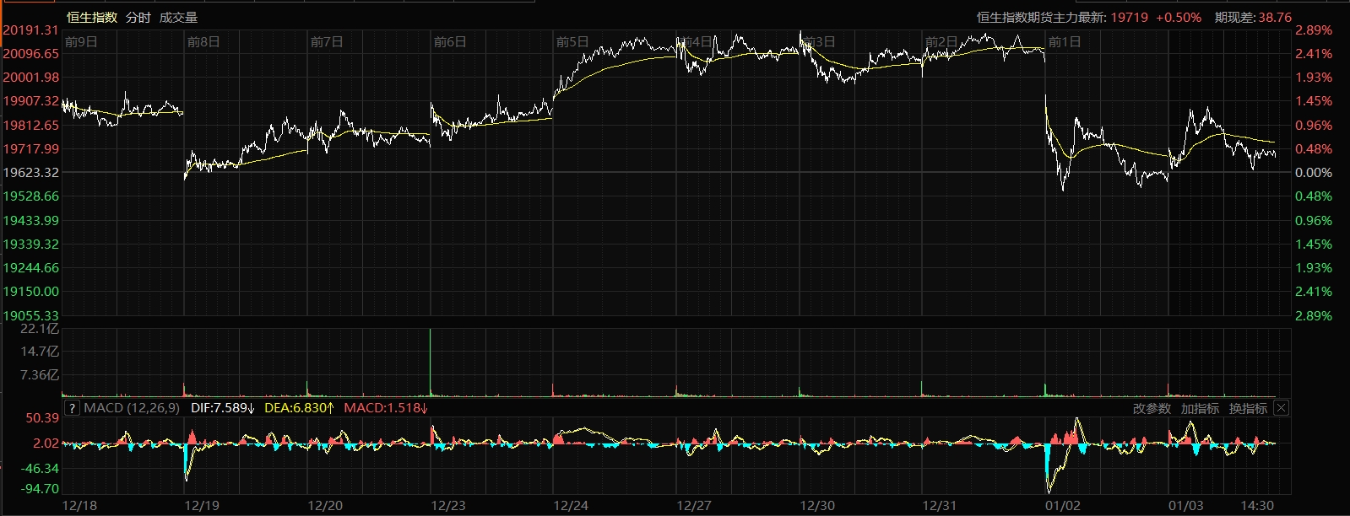The width and height of the screenshot is (1350, 516).
Task: Select the 成交量 tab
Action: tap(178, 17)
